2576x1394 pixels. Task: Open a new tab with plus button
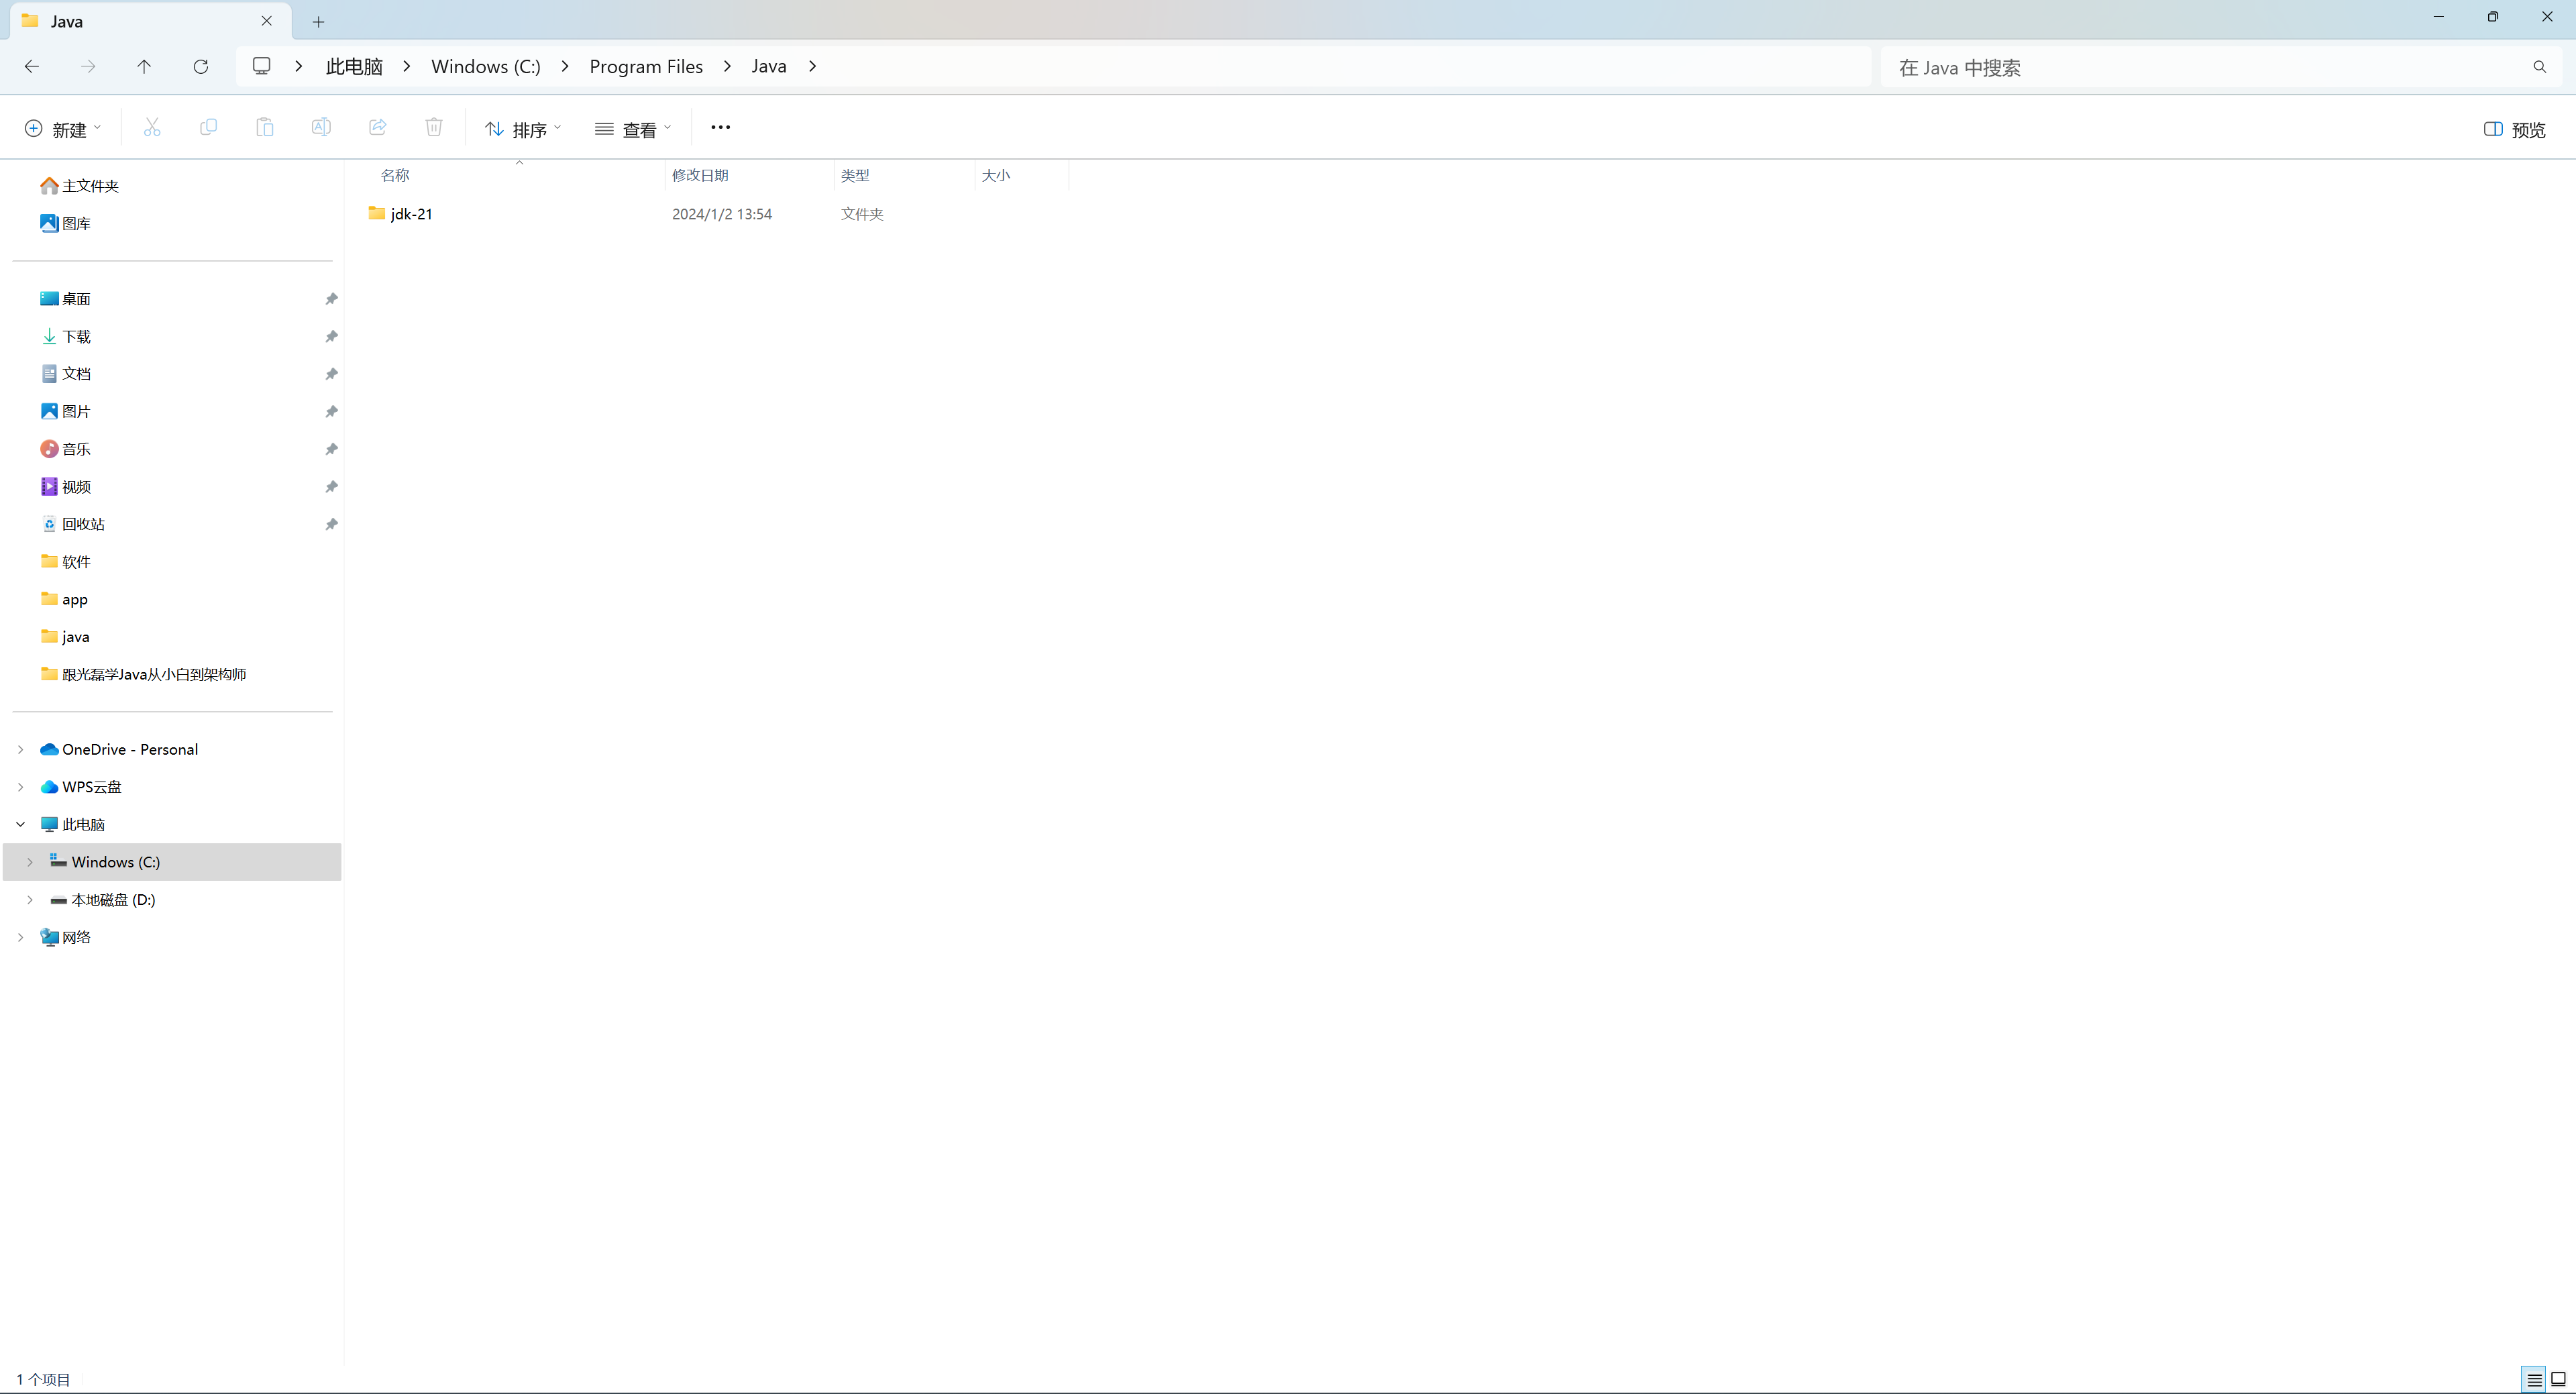[318, 21]
